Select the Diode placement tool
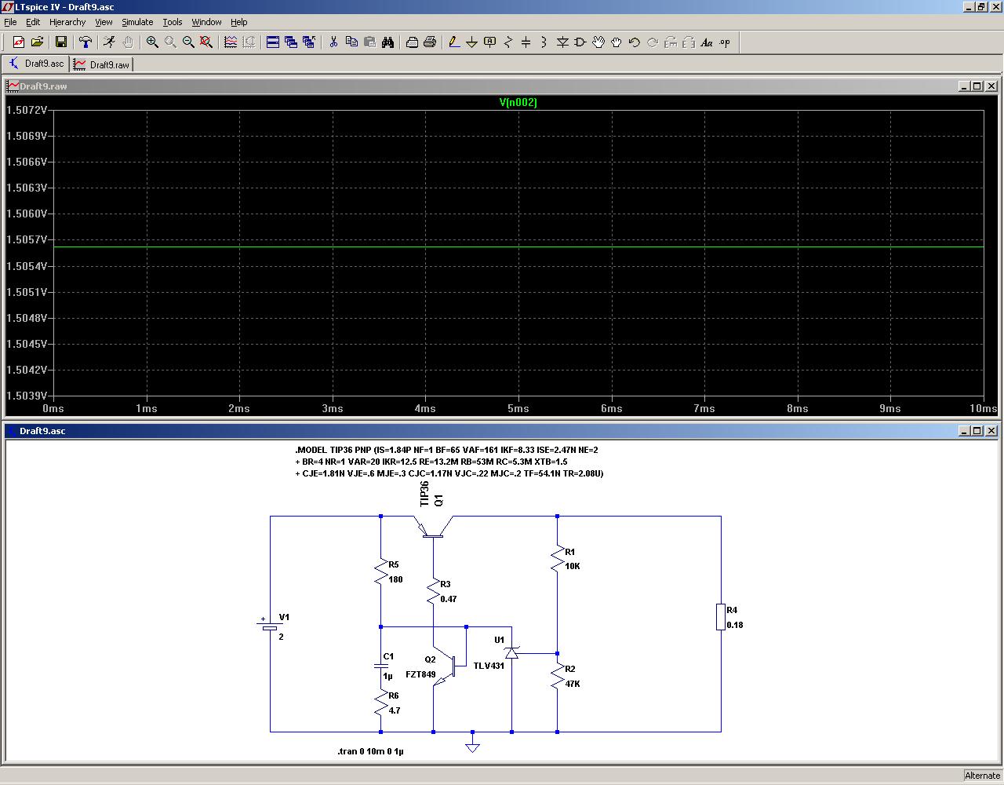The height and width of the screenshot is (785, 1004). click(x=562, y=42)
